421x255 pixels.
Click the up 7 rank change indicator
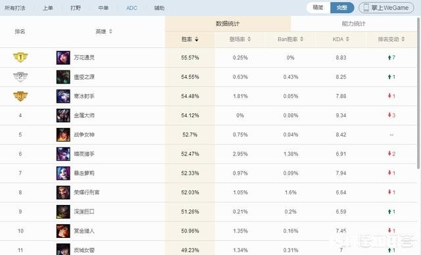point(391,57)
